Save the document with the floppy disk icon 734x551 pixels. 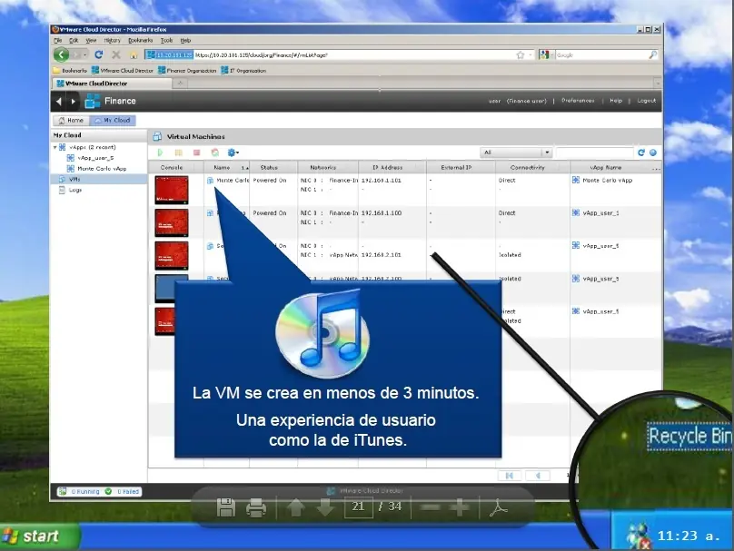click(225, 507)
